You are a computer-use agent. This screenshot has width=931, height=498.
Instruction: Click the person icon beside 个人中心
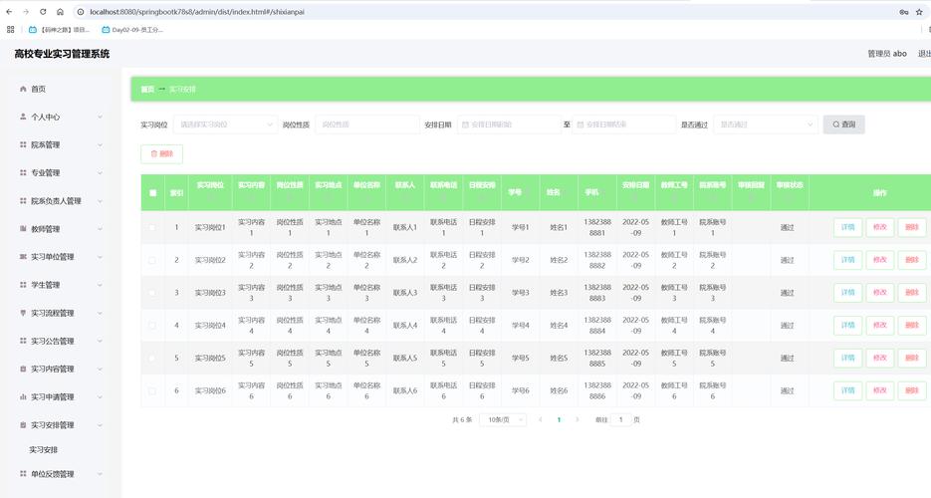click(23, 117)
